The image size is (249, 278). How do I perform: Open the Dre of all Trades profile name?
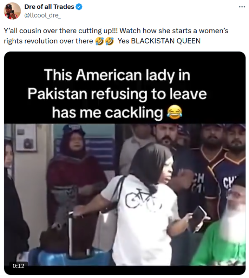(49, 7)
